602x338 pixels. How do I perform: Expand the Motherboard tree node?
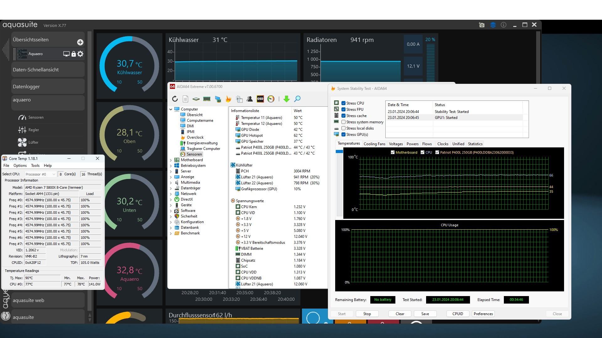(x=171, y=160)
